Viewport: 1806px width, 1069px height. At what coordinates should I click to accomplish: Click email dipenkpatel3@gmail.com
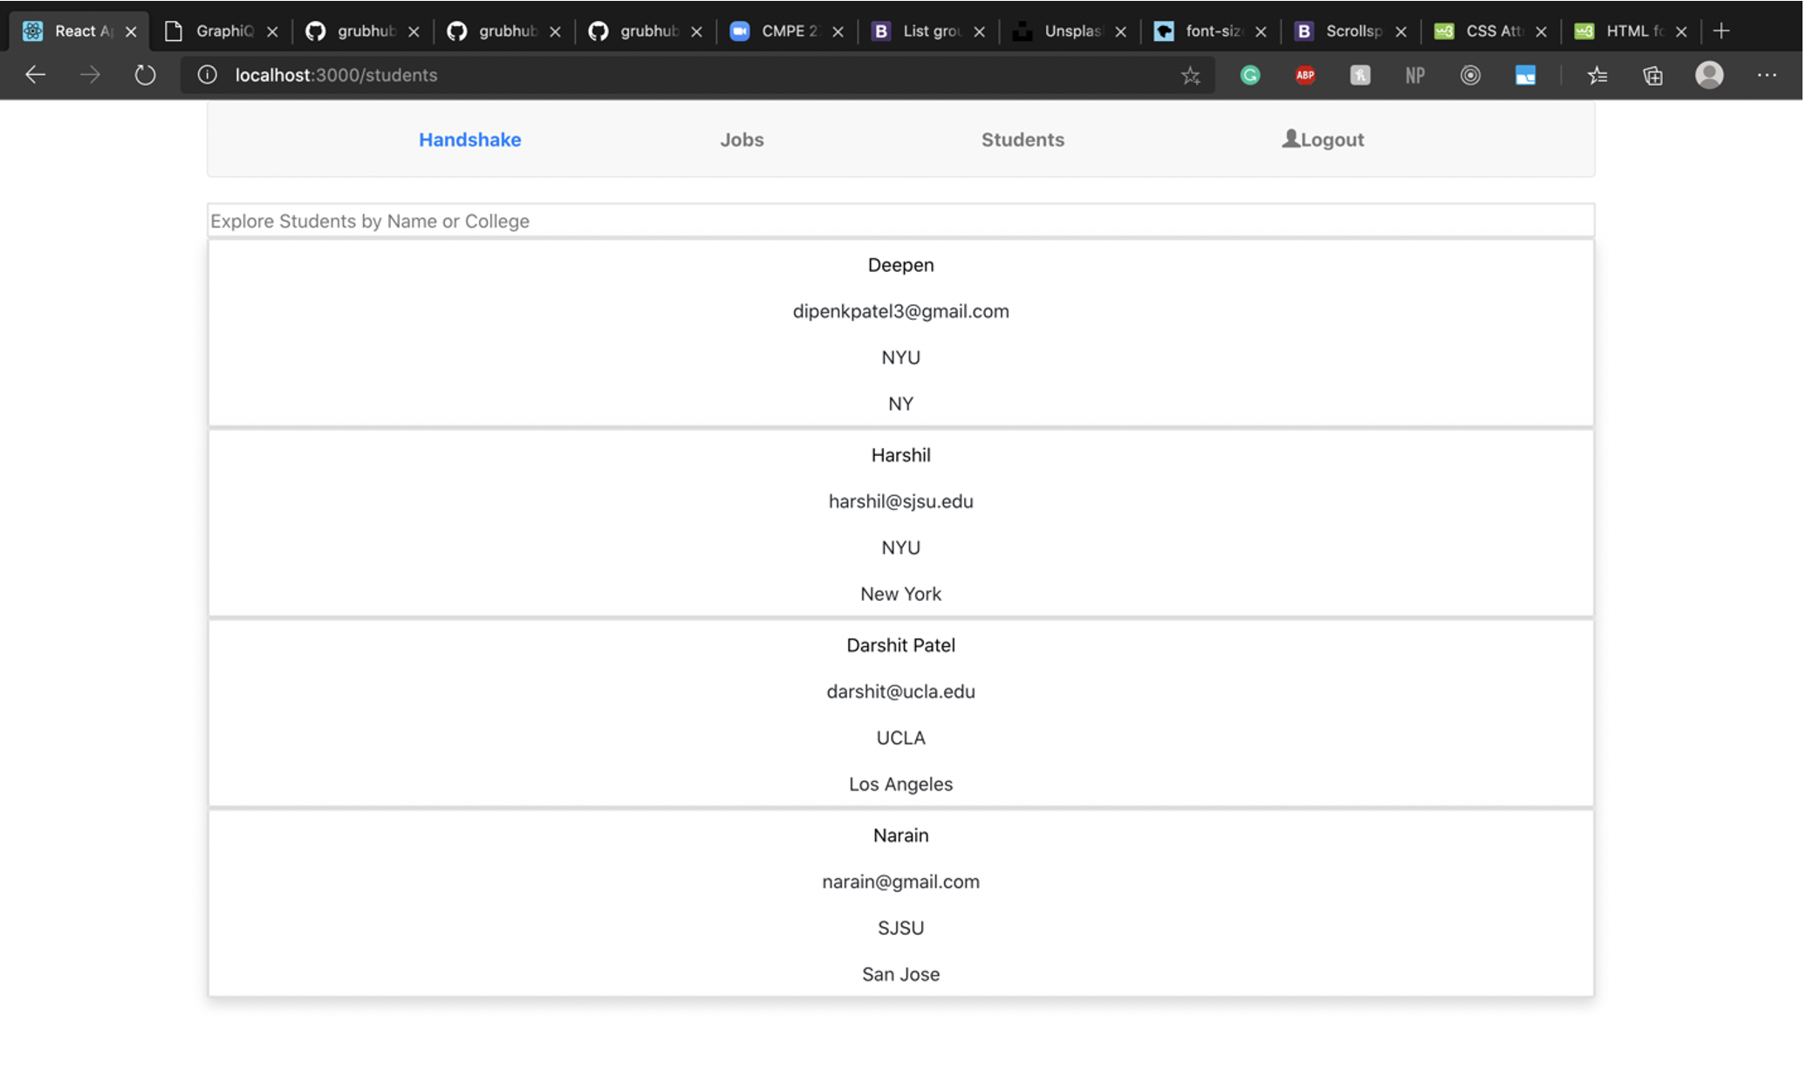coord(900,311)
